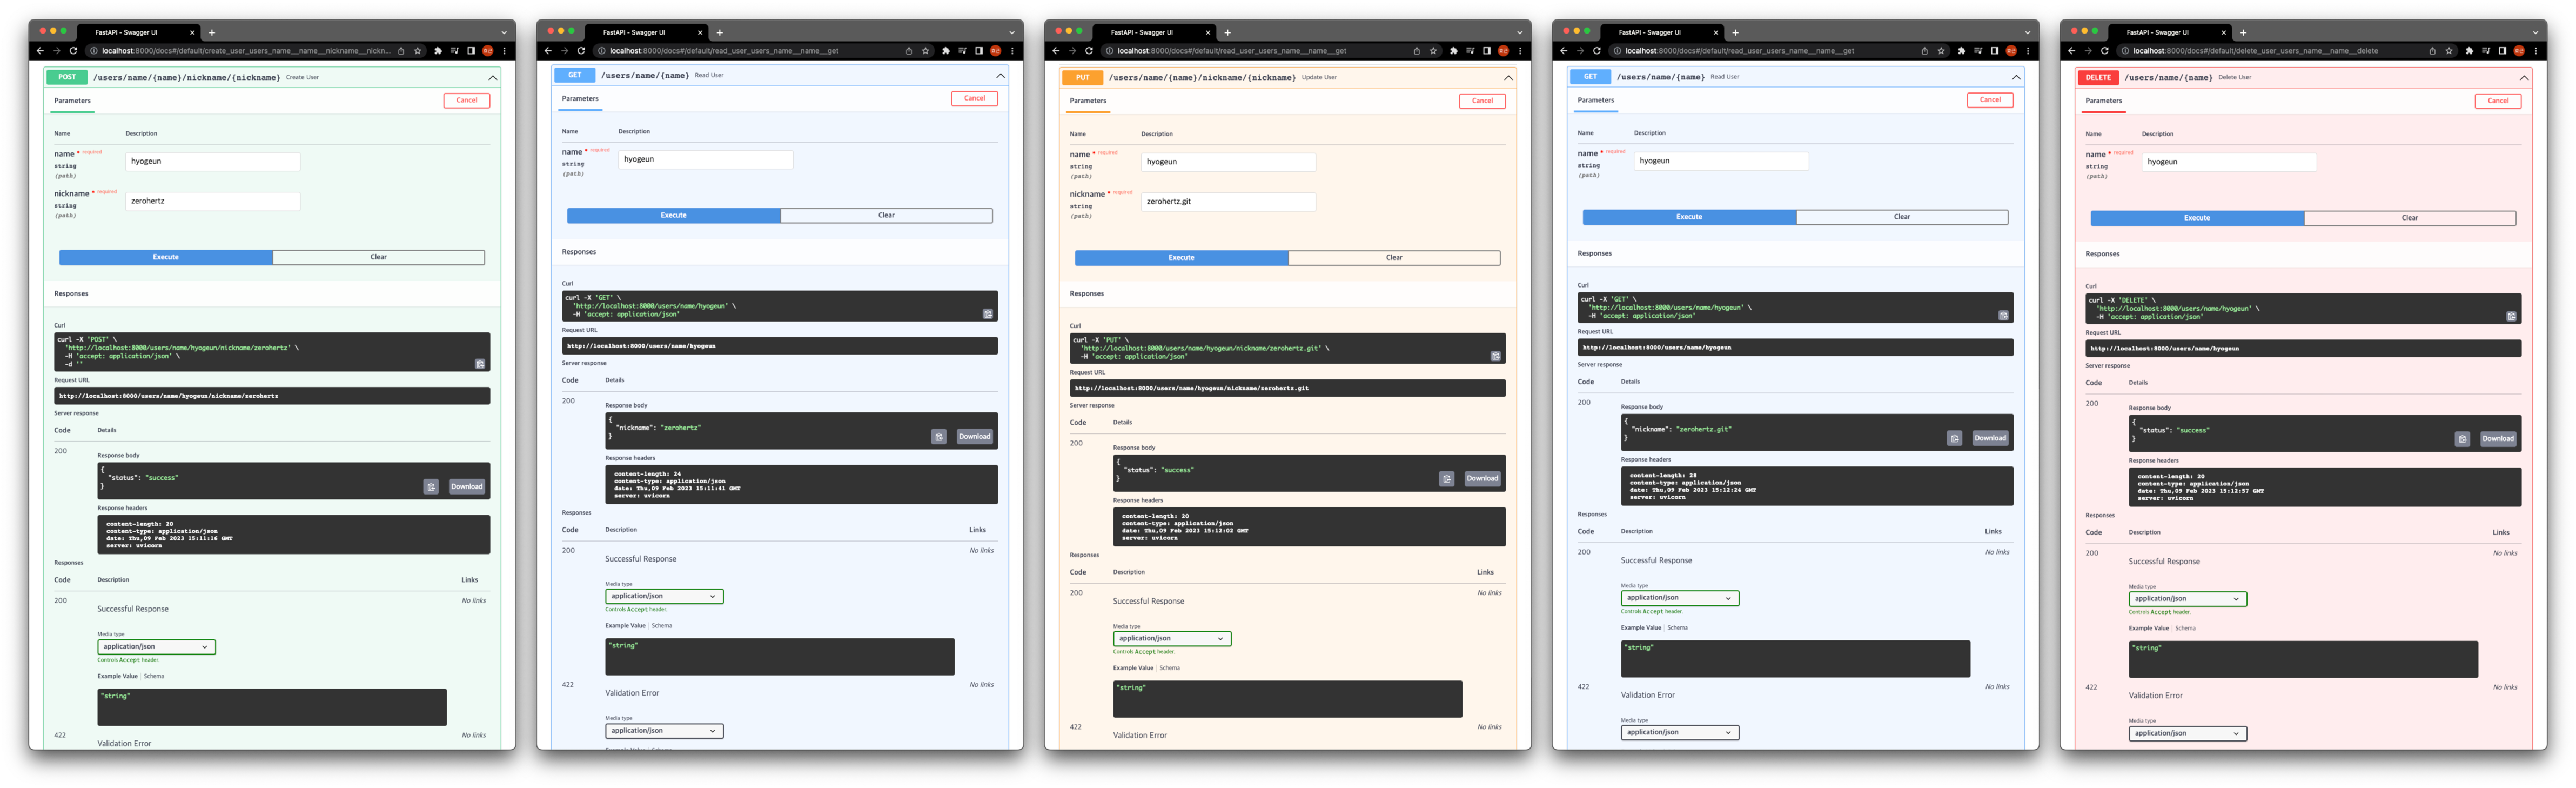Copy the curl command in the PUT window
Screen dimensions: 2576x788
[x=1496, y=356]
